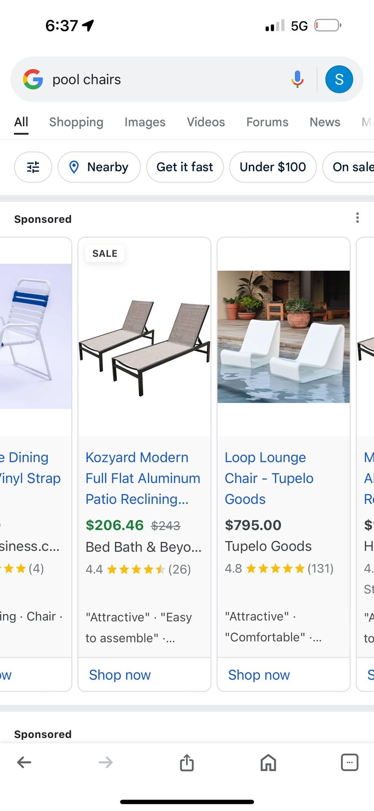The width and height of the screenshot is (374, 811).
Task: Open browser tabs via the ellipsis icon
Action: [x=350, y=762]
